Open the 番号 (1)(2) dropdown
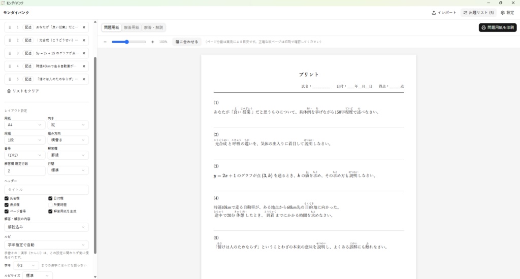 (24, 155)
